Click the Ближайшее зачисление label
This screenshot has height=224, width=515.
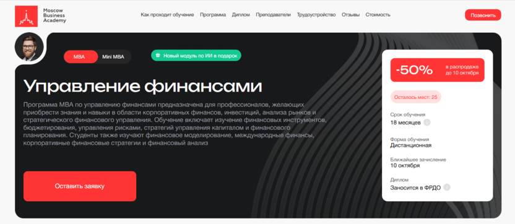[x=418, y=160]
